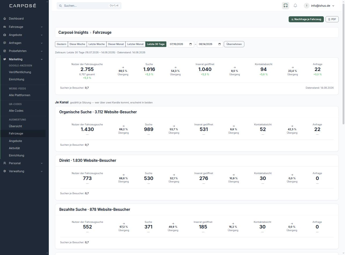
Task: Click the Dashboard home icon
Action: tap(5, 18)
